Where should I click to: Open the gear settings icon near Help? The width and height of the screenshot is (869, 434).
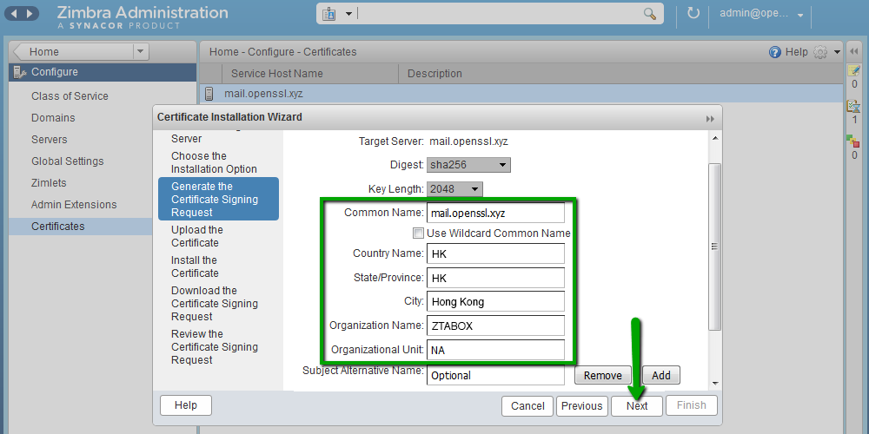820,52
